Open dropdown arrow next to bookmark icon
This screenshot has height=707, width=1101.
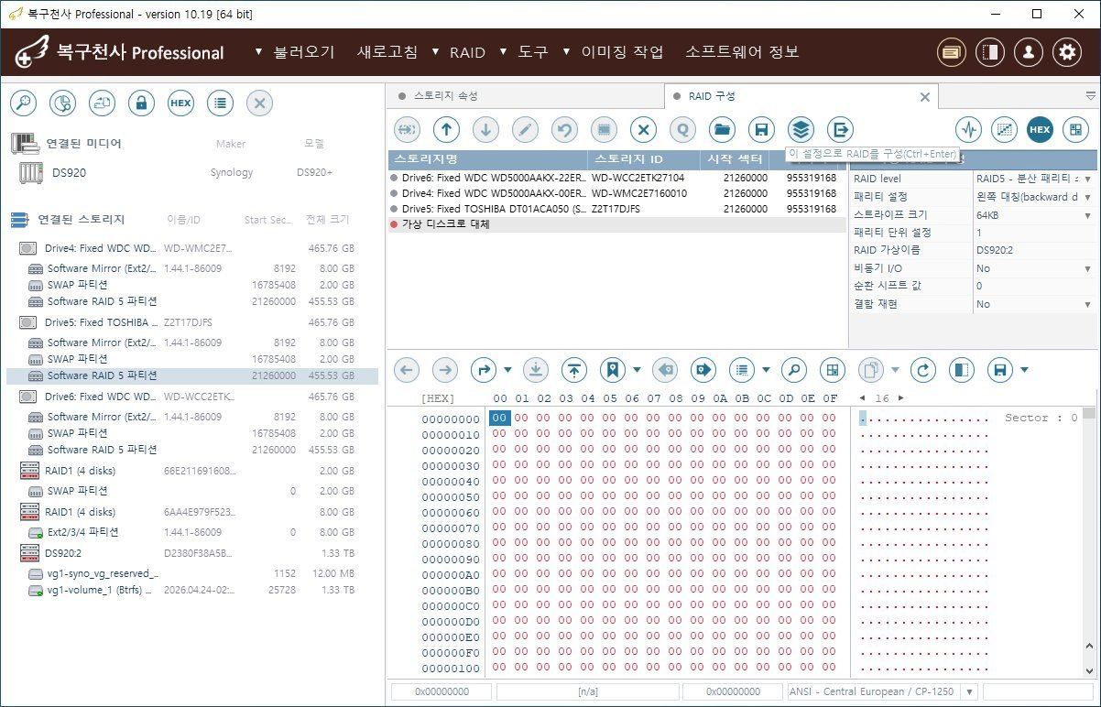637,370
